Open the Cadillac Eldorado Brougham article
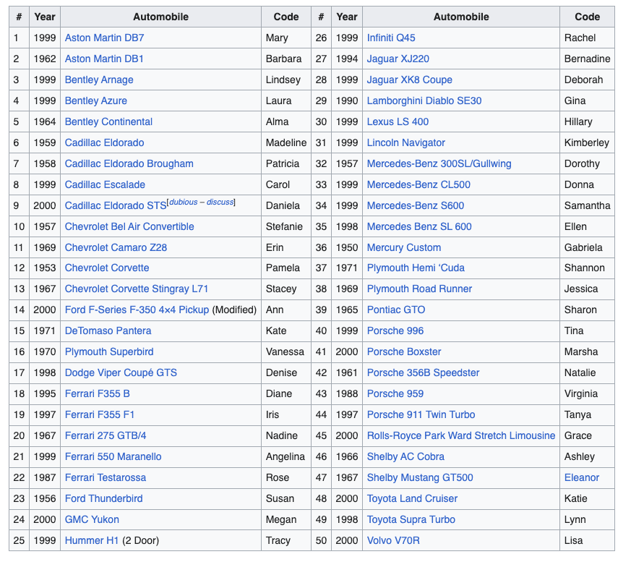Viewport: 631px width, 562px height. 129,163
